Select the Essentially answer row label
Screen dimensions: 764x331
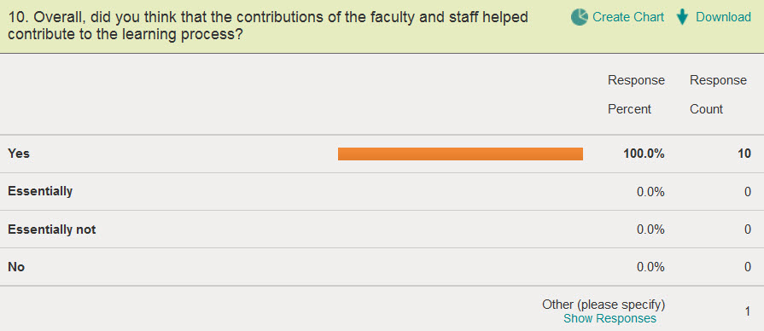click(x=40, y=191)
